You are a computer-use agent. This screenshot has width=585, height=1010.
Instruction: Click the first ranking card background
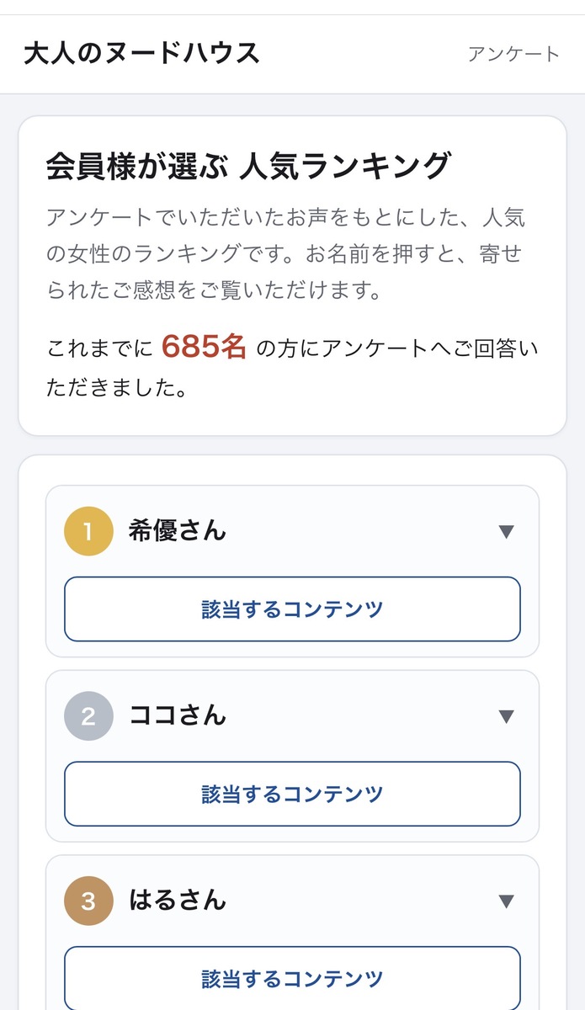click(292, 571)
